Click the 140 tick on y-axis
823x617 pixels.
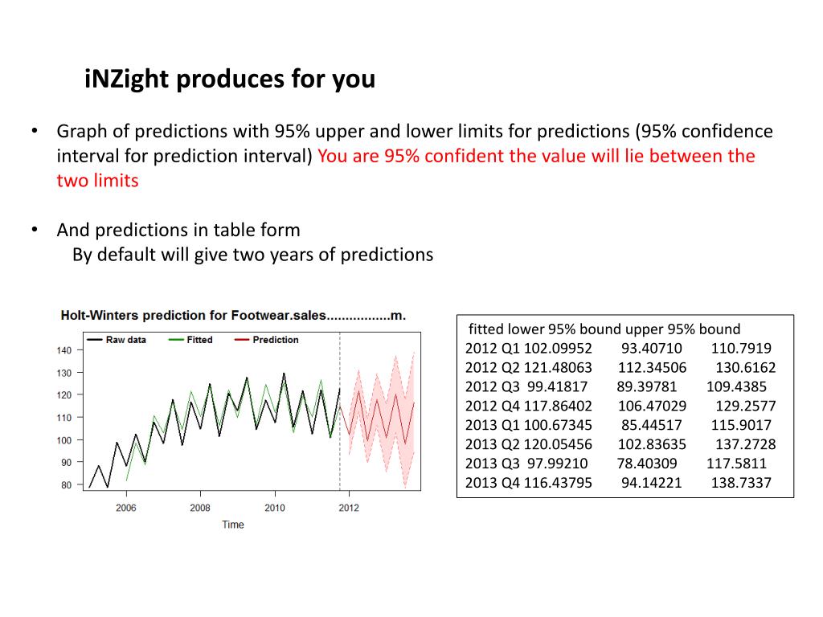(64, 350)
